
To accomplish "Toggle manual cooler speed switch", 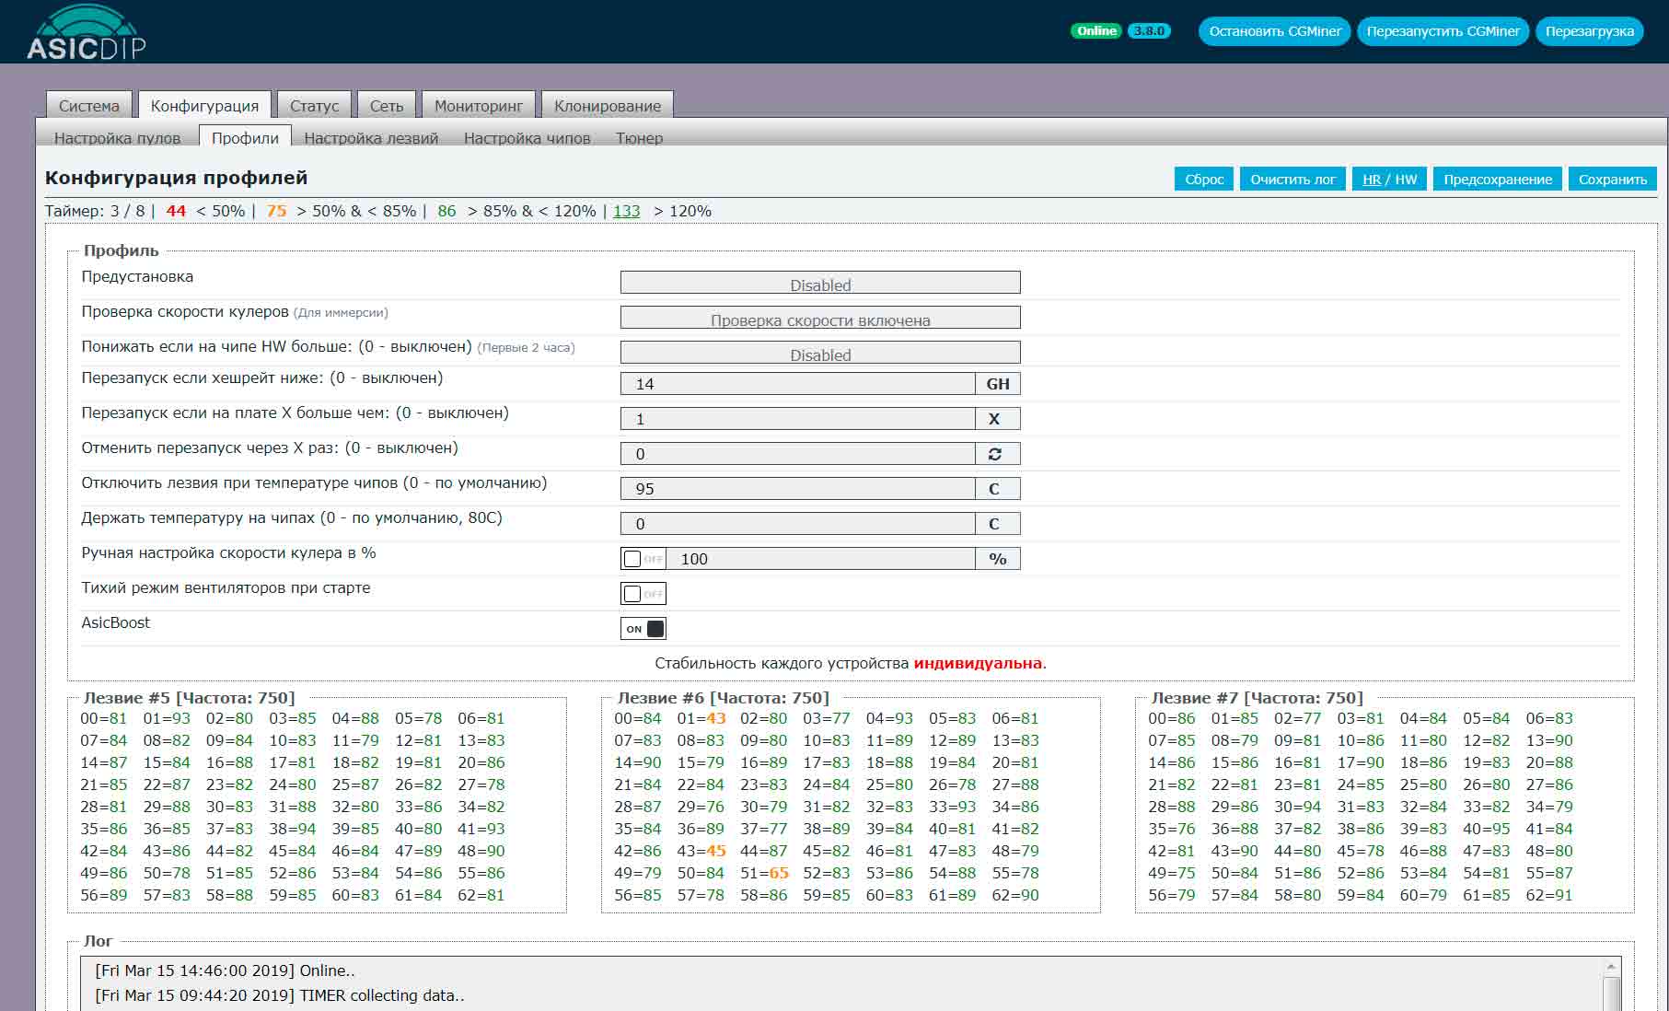I will pyautogui.click(x=643, y=559).
